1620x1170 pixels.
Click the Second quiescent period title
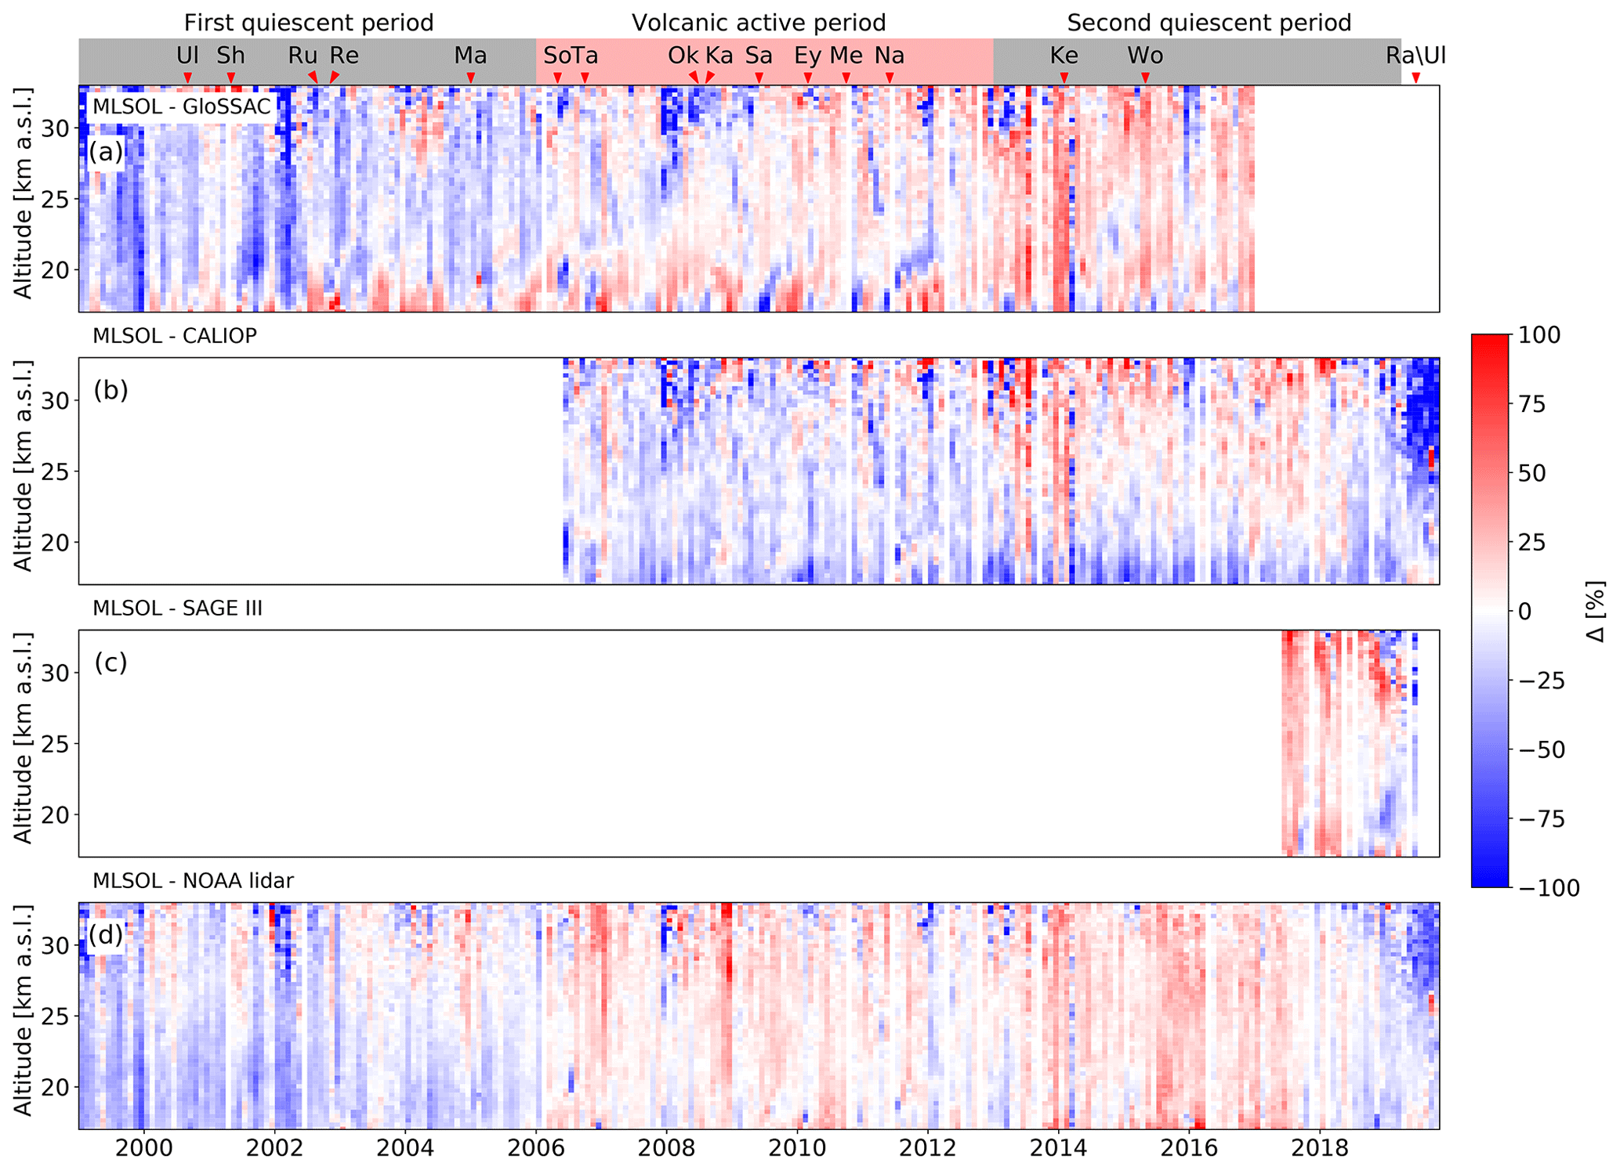[1209, 23]
